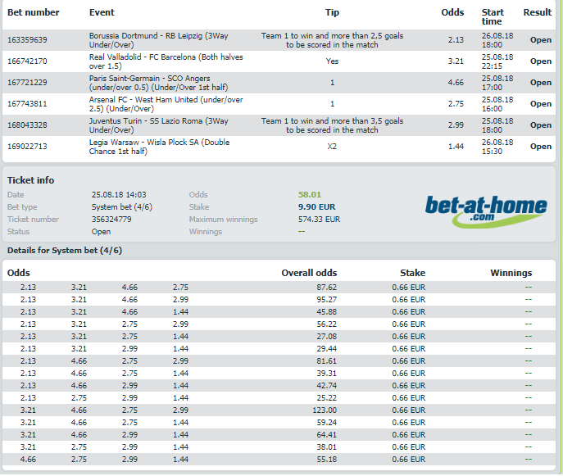Click the Details for System bet (4/6) heading

click(65, 251)
